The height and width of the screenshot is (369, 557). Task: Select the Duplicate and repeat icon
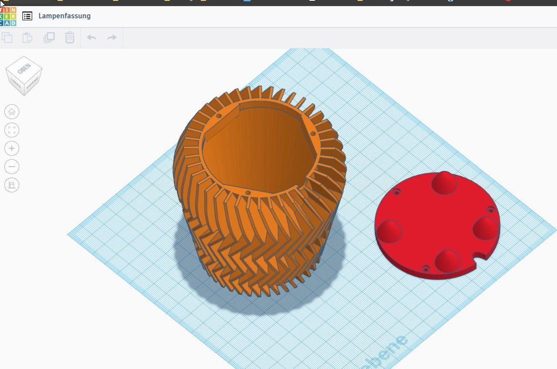pos(49,37)
